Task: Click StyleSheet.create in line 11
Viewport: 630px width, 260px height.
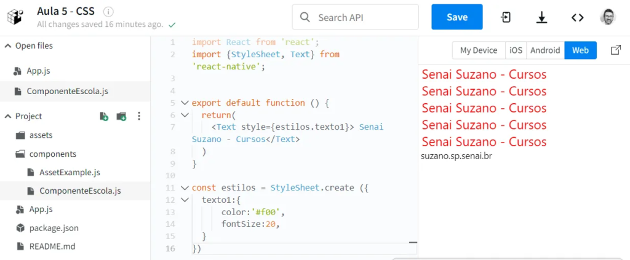Action: (312, 188)
